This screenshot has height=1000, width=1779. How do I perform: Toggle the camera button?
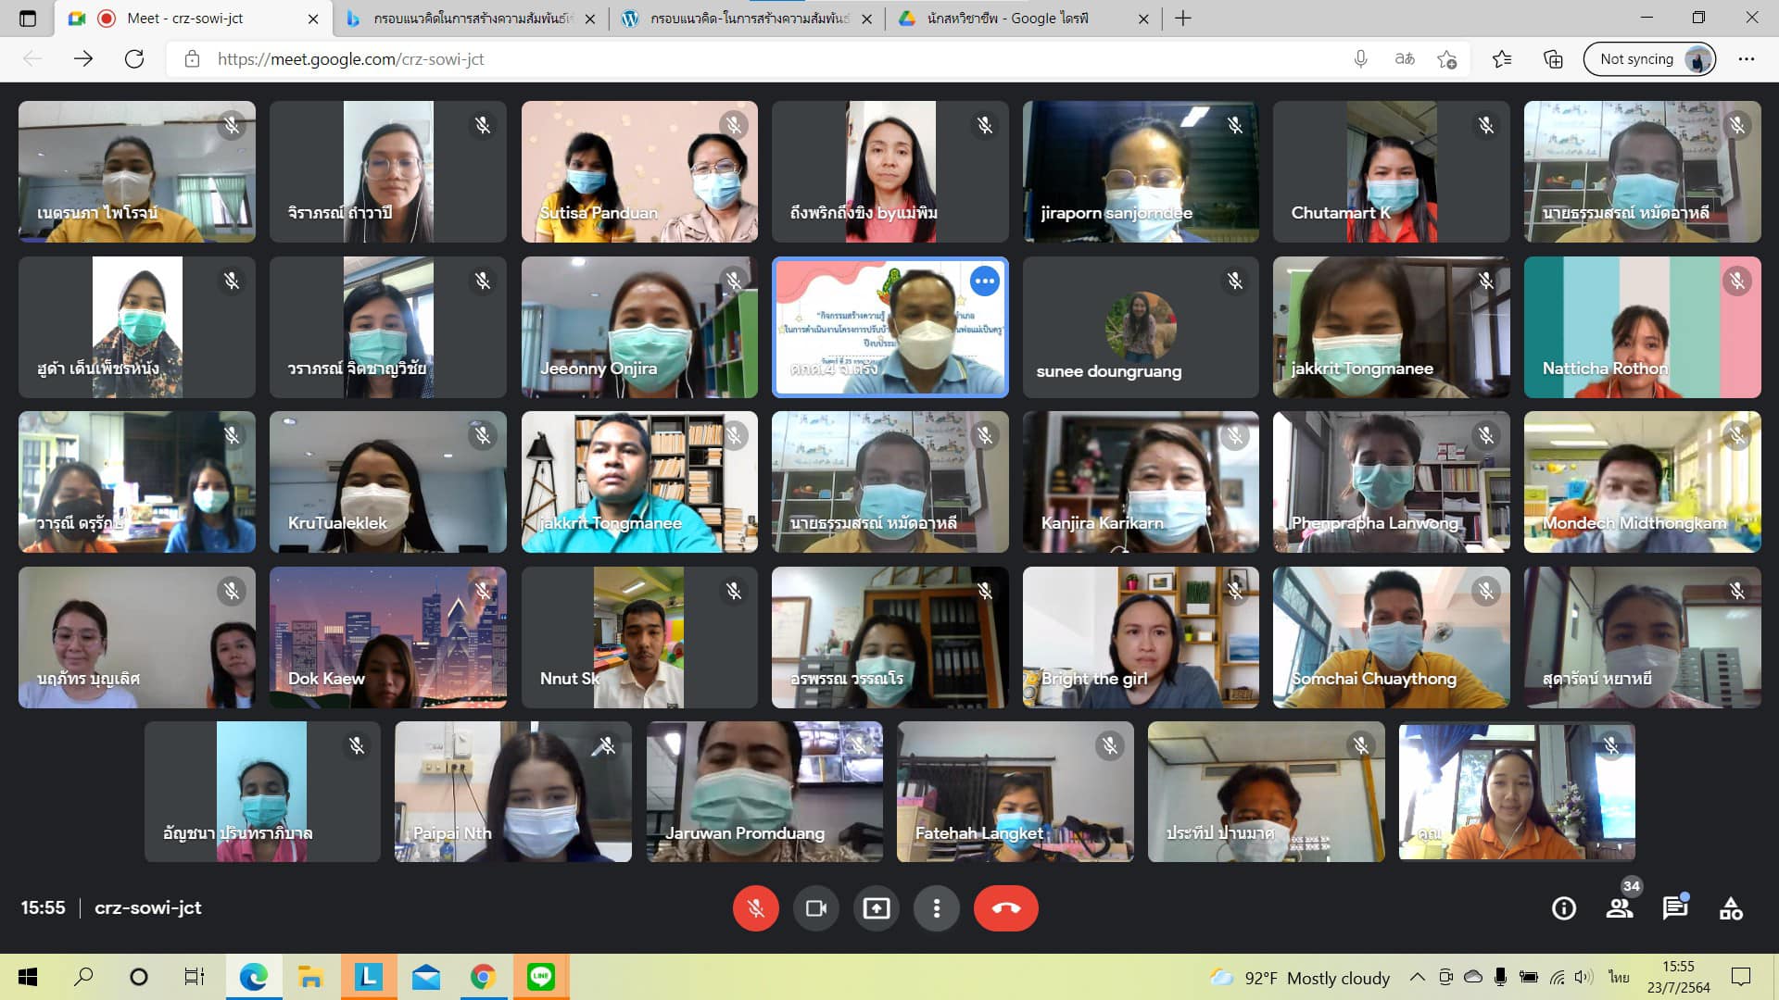coord(815,908)
